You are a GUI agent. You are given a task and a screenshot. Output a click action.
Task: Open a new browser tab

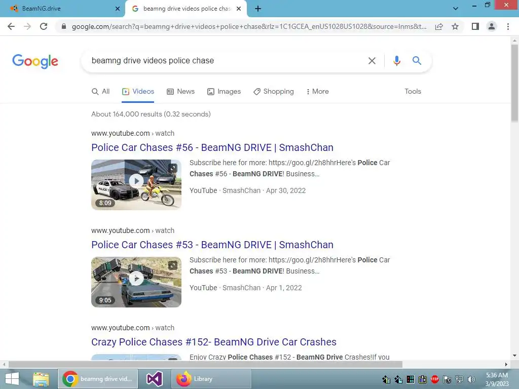coord(258,9)
